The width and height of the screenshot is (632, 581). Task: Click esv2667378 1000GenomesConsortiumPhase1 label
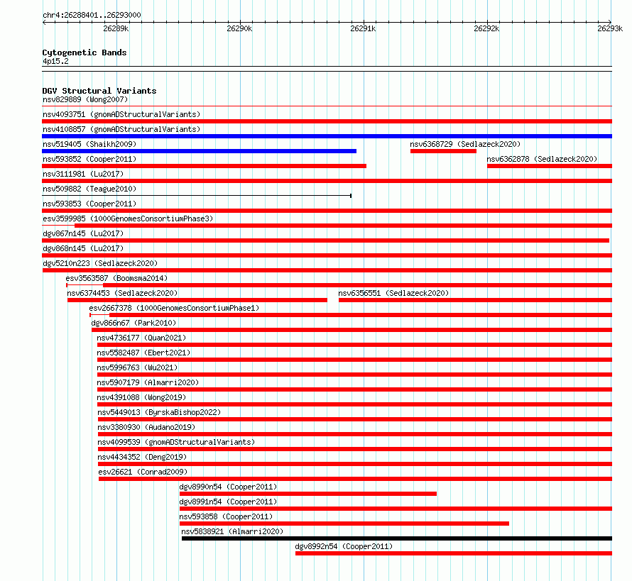click(174, 308)
